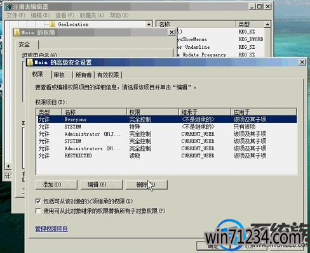Click 名称 column header in registry values pane
The width and height of the screenshot is (310, 253).
[196, 24]
